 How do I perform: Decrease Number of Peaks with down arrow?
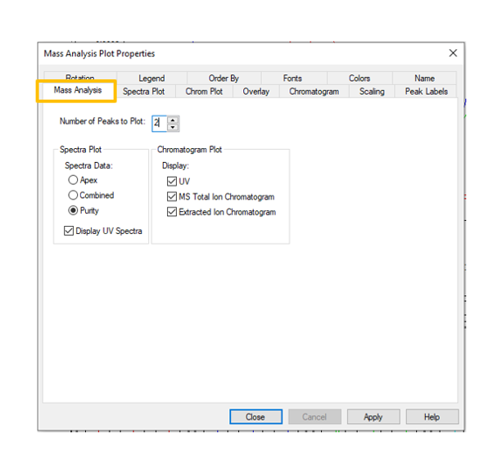coord(173,127)
